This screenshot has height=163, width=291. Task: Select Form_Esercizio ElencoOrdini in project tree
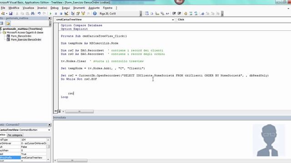pos(26,39)
